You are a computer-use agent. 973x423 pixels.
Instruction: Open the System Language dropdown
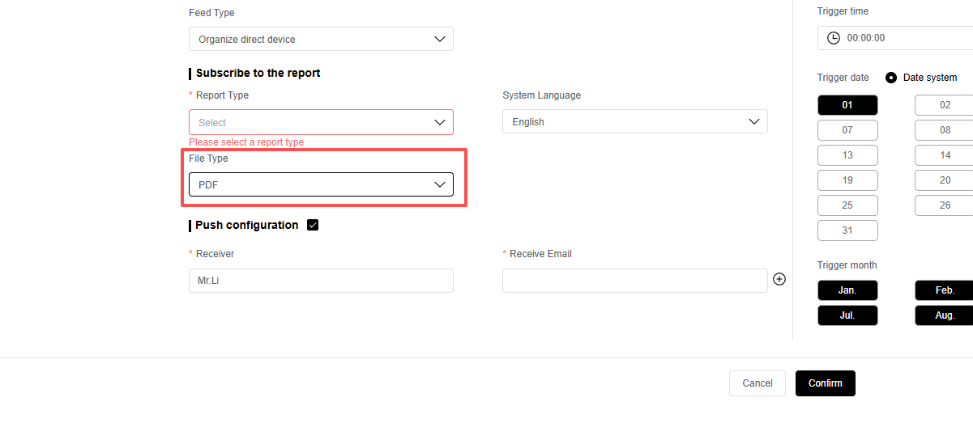click(x=634, y=122)
